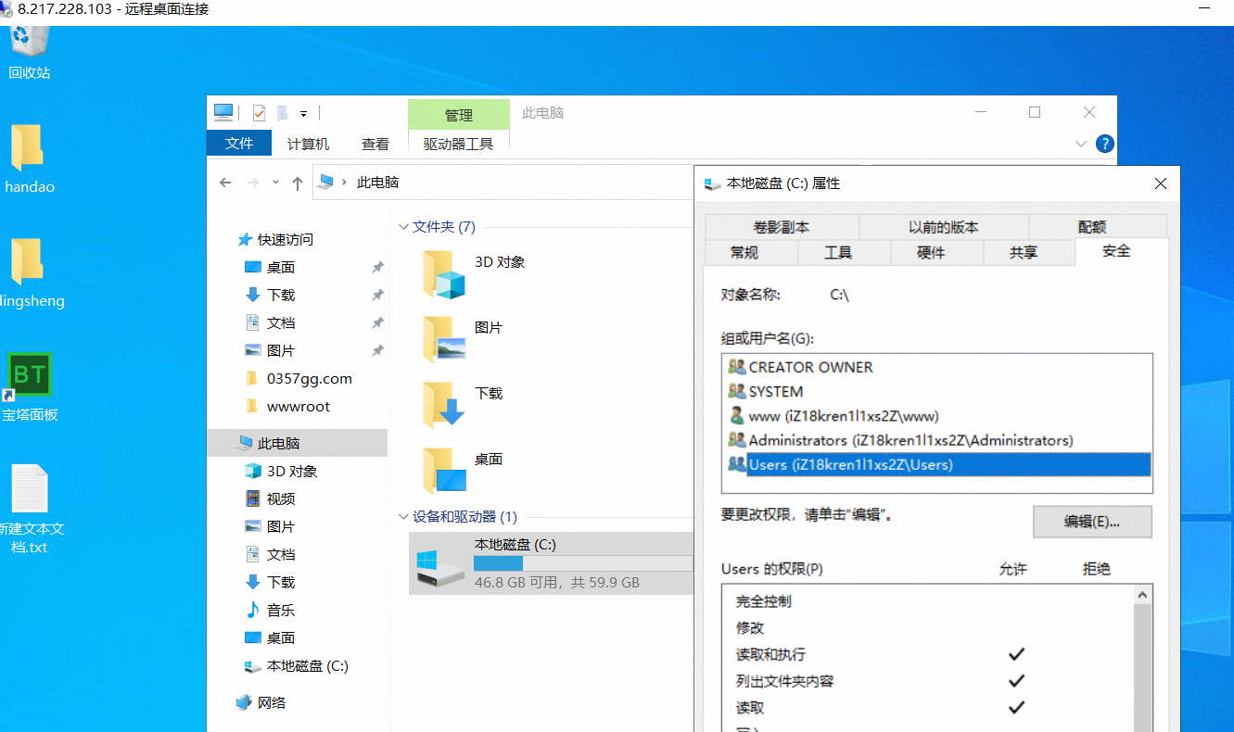Select the lingsheng folder on the desktop

[30, 274]
